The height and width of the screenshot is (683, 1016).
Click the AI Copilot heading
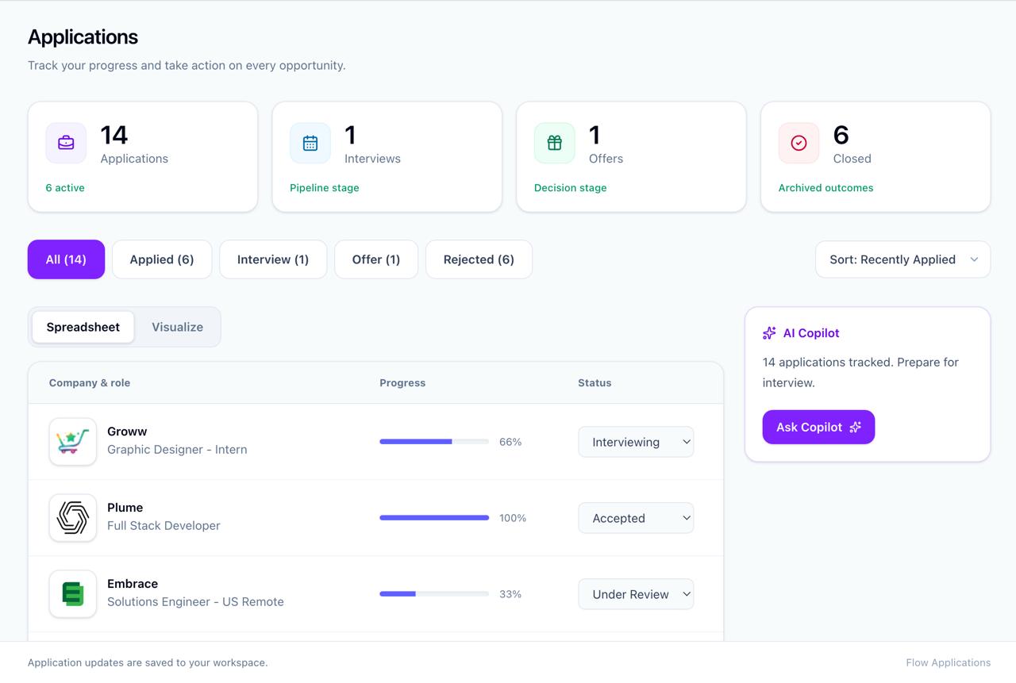(x=811, y=333)
